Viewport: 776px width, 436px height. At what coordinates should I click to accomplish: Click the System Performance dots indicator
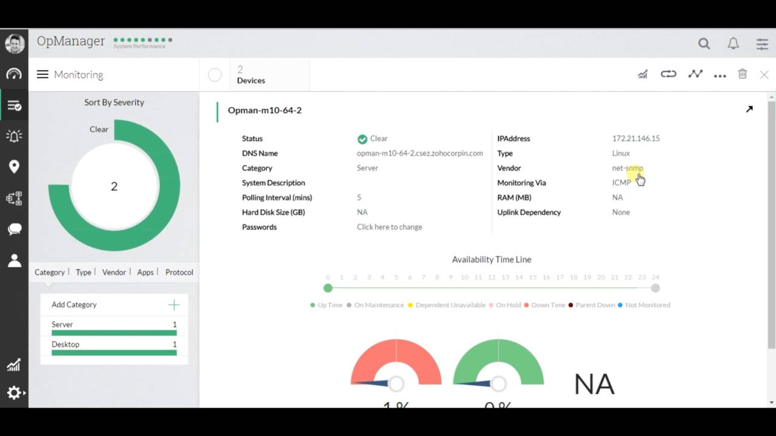(143, 40)
